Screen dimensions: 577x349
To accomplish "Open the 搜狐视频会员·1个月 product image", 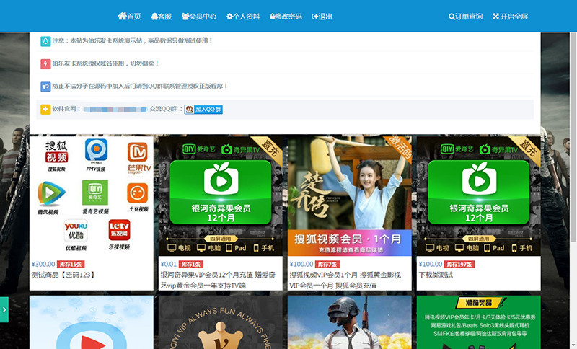I will (350, 196).
